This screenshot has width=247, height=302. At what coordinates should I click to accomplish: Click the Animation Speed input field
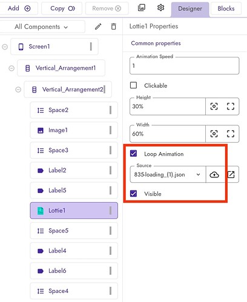point(185,66)
